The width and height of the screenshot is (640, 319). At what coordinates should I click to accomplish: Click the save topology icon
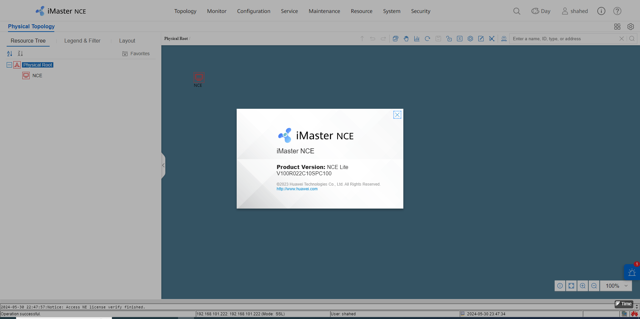438,39
